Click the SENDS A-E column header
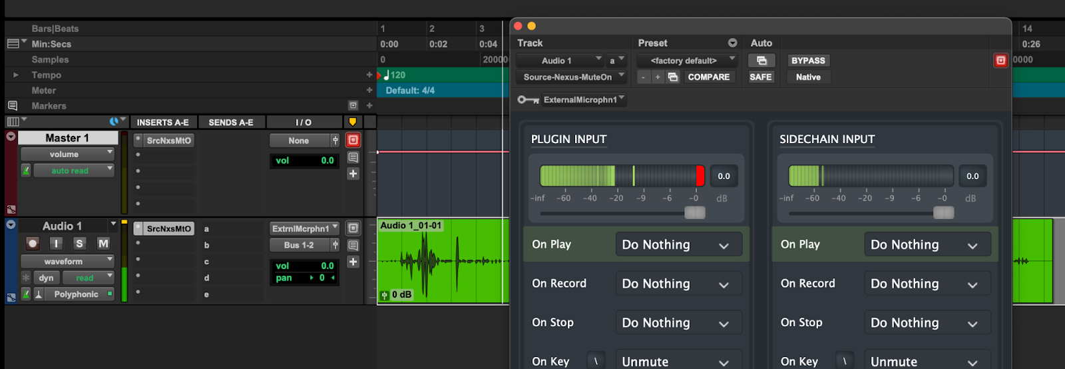The image size is (1065, 369). (231, 123)
